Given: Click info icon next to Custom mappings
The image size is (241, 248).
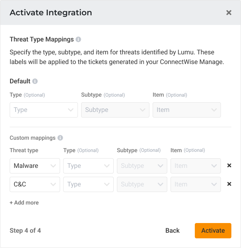Looking at the screenshot, I should [x=60, y=138].
